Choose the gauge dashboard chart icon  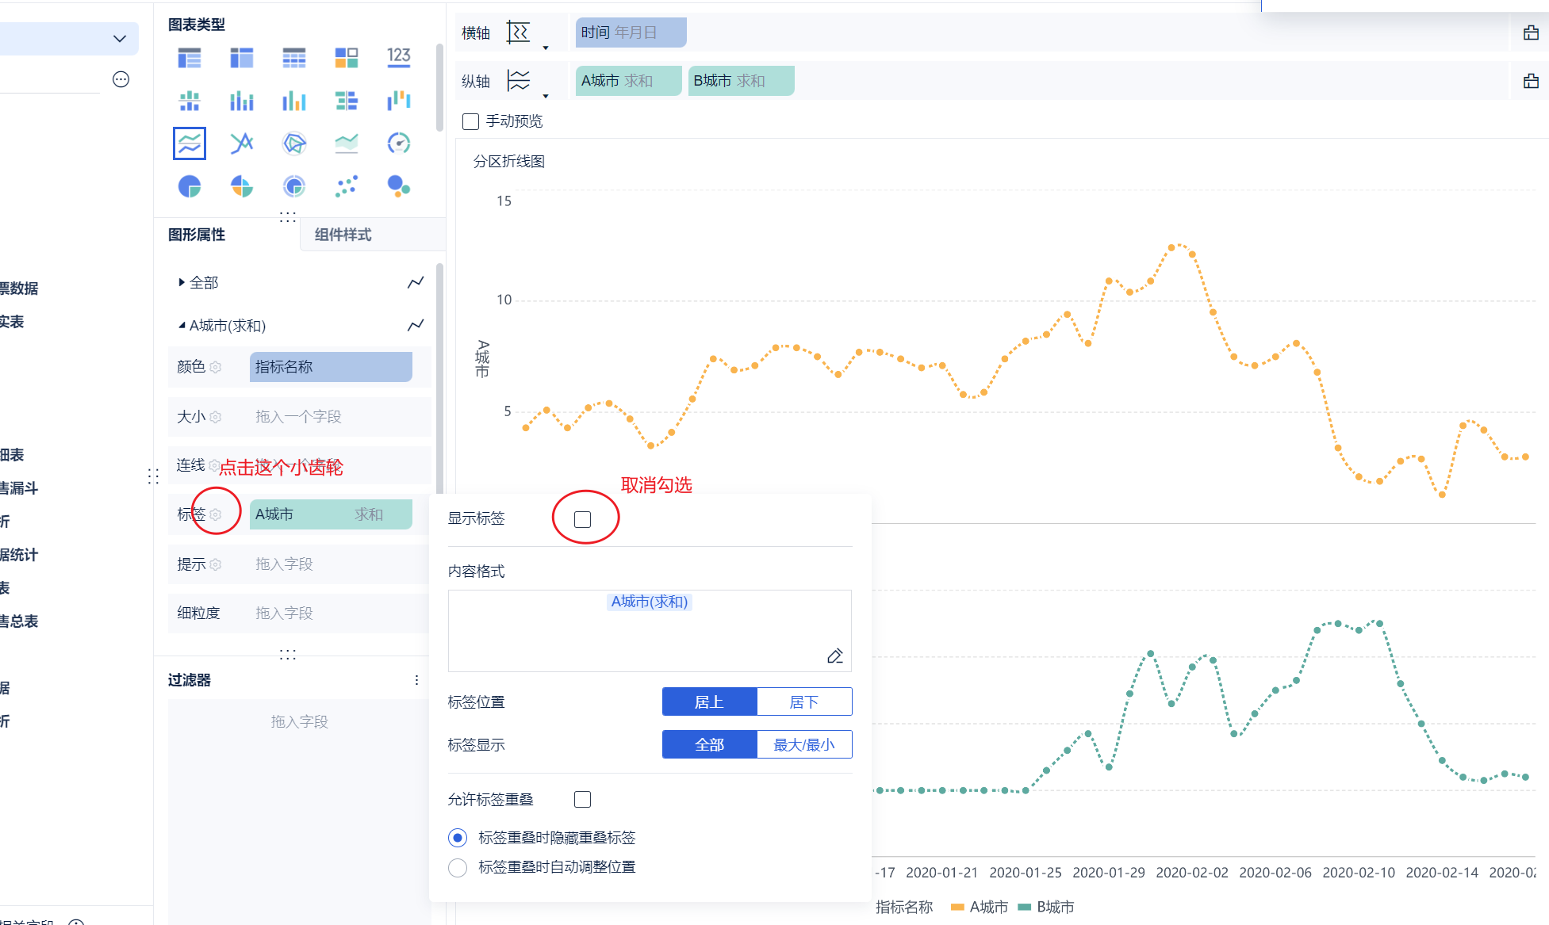coord(398,143)
